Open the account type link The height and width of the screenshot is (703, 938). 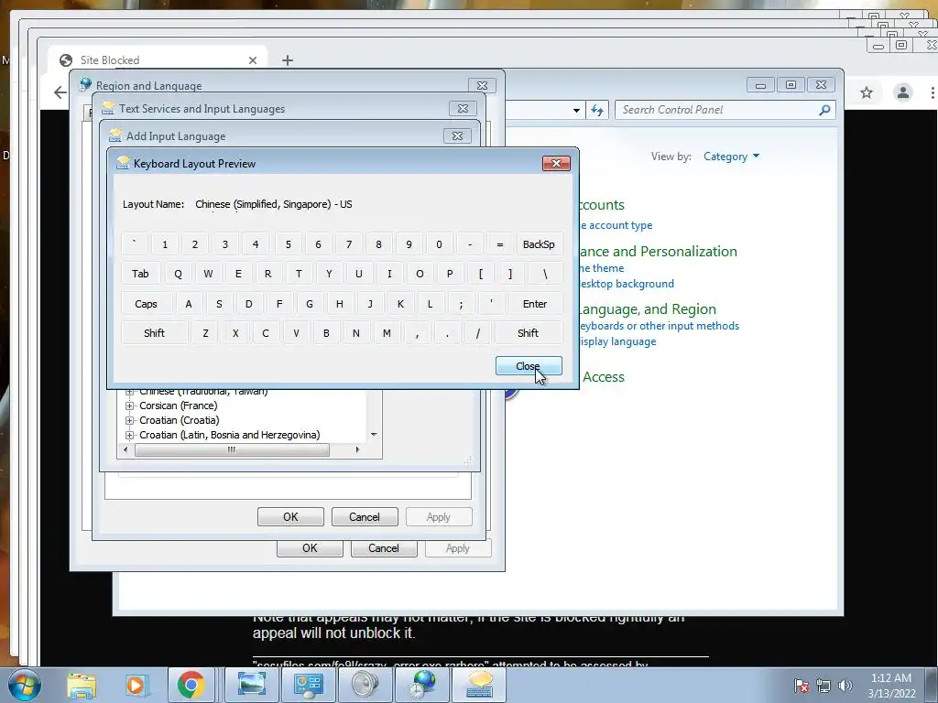pos(616,225)
